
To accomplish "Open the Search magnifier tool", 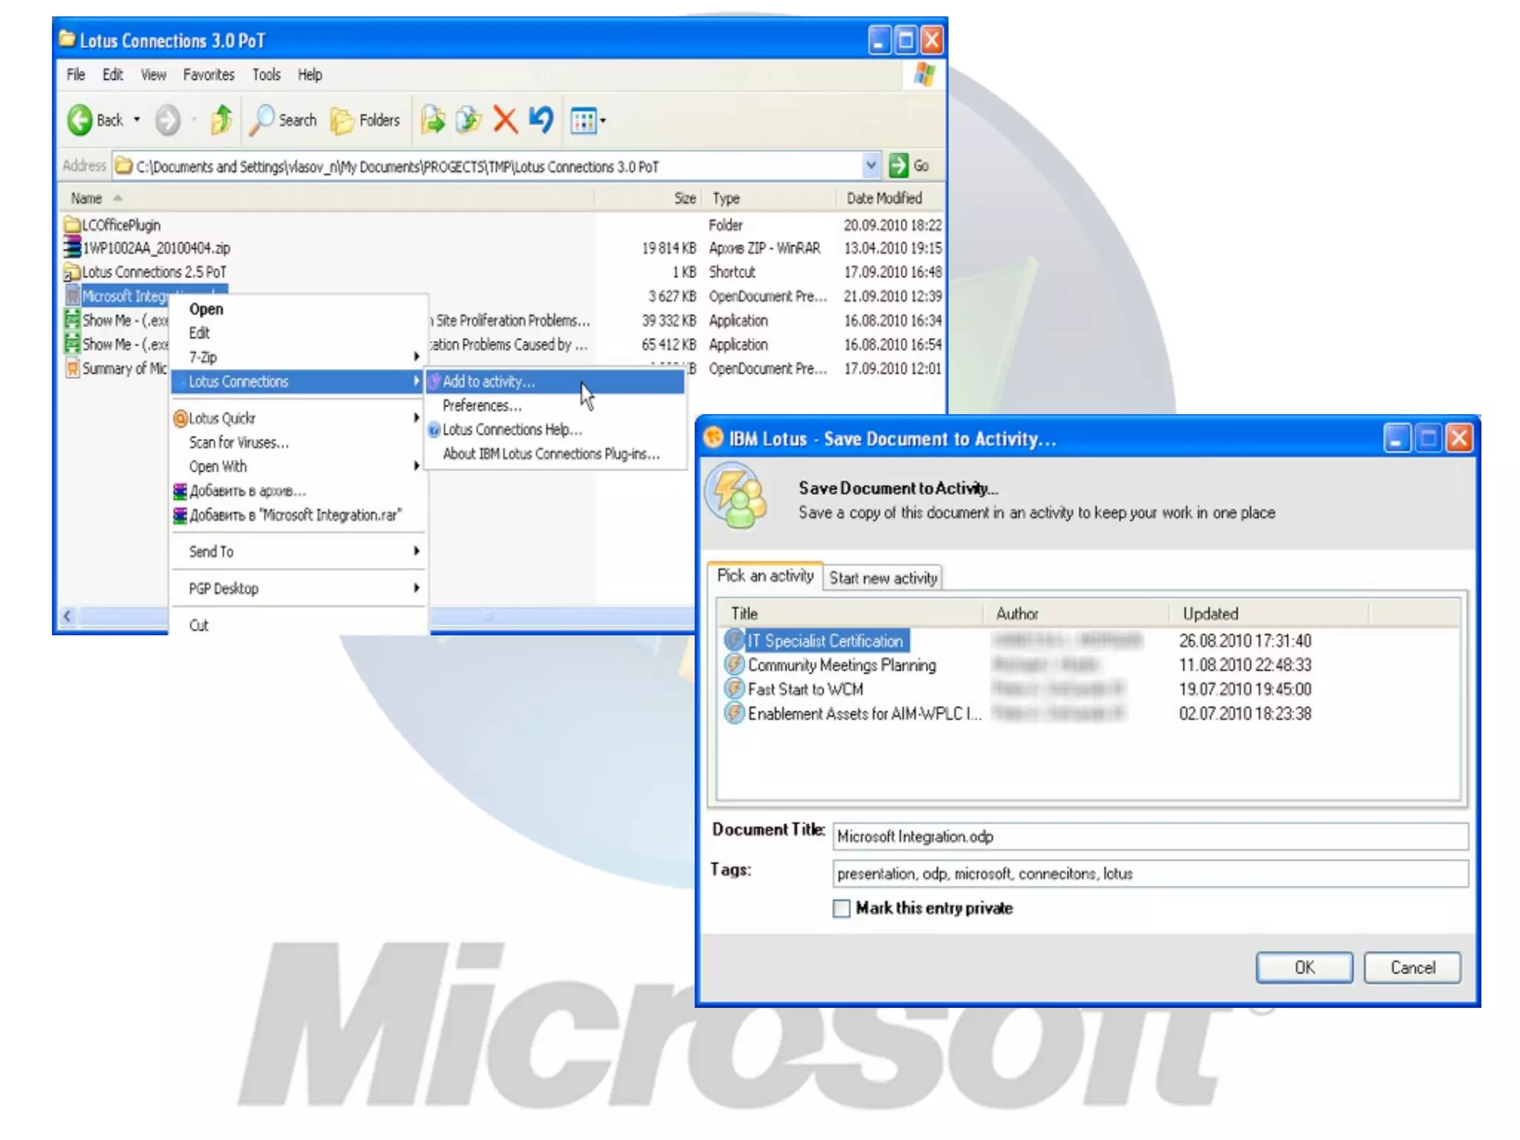I will [261, 120].
